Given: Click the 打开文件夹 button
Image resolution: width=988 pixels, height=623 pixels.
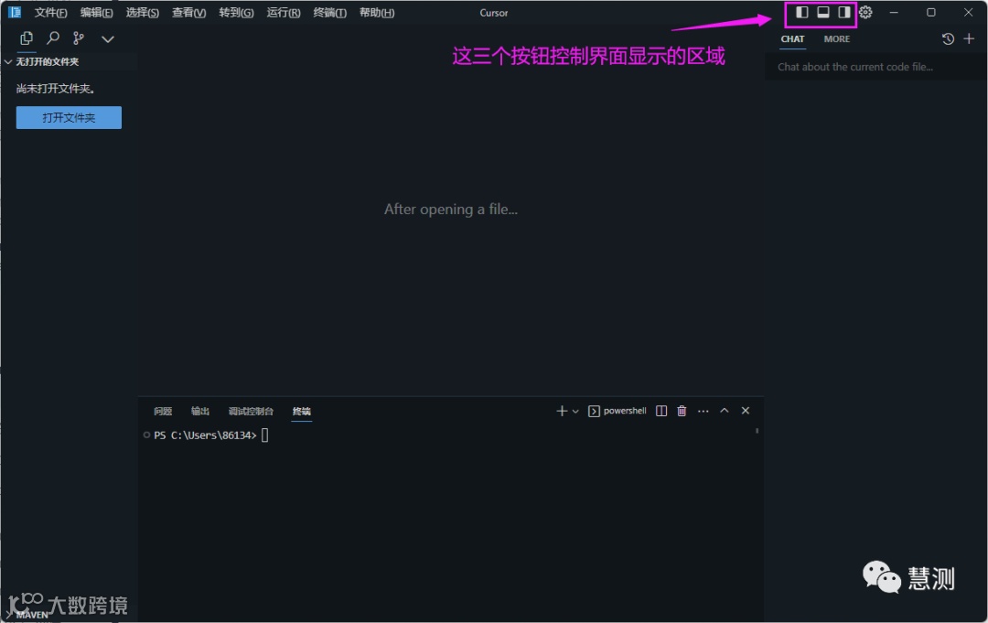Looking at the screenshot, I should pyautogui.click(x=69, y=118).
